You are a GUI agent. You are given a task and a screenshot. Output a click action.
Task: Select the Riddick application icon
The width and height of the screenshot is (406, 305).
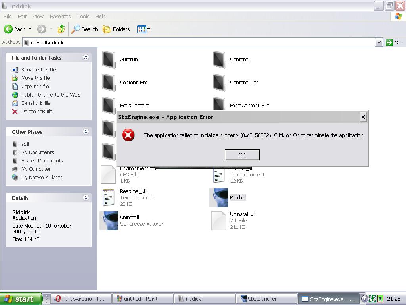coord(219,198)
